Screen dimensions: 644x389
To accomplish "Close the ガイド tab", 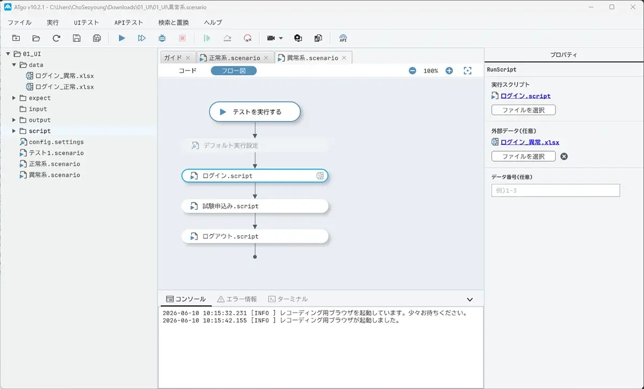I will 188,57.
